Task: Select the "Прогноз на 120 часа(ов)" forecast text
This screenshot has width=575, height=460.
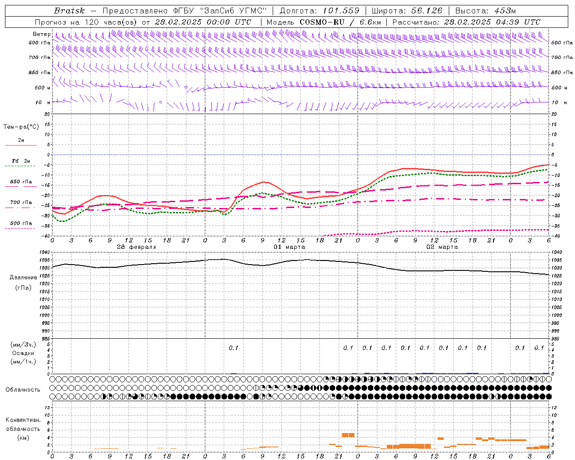Action: (86, 22)
